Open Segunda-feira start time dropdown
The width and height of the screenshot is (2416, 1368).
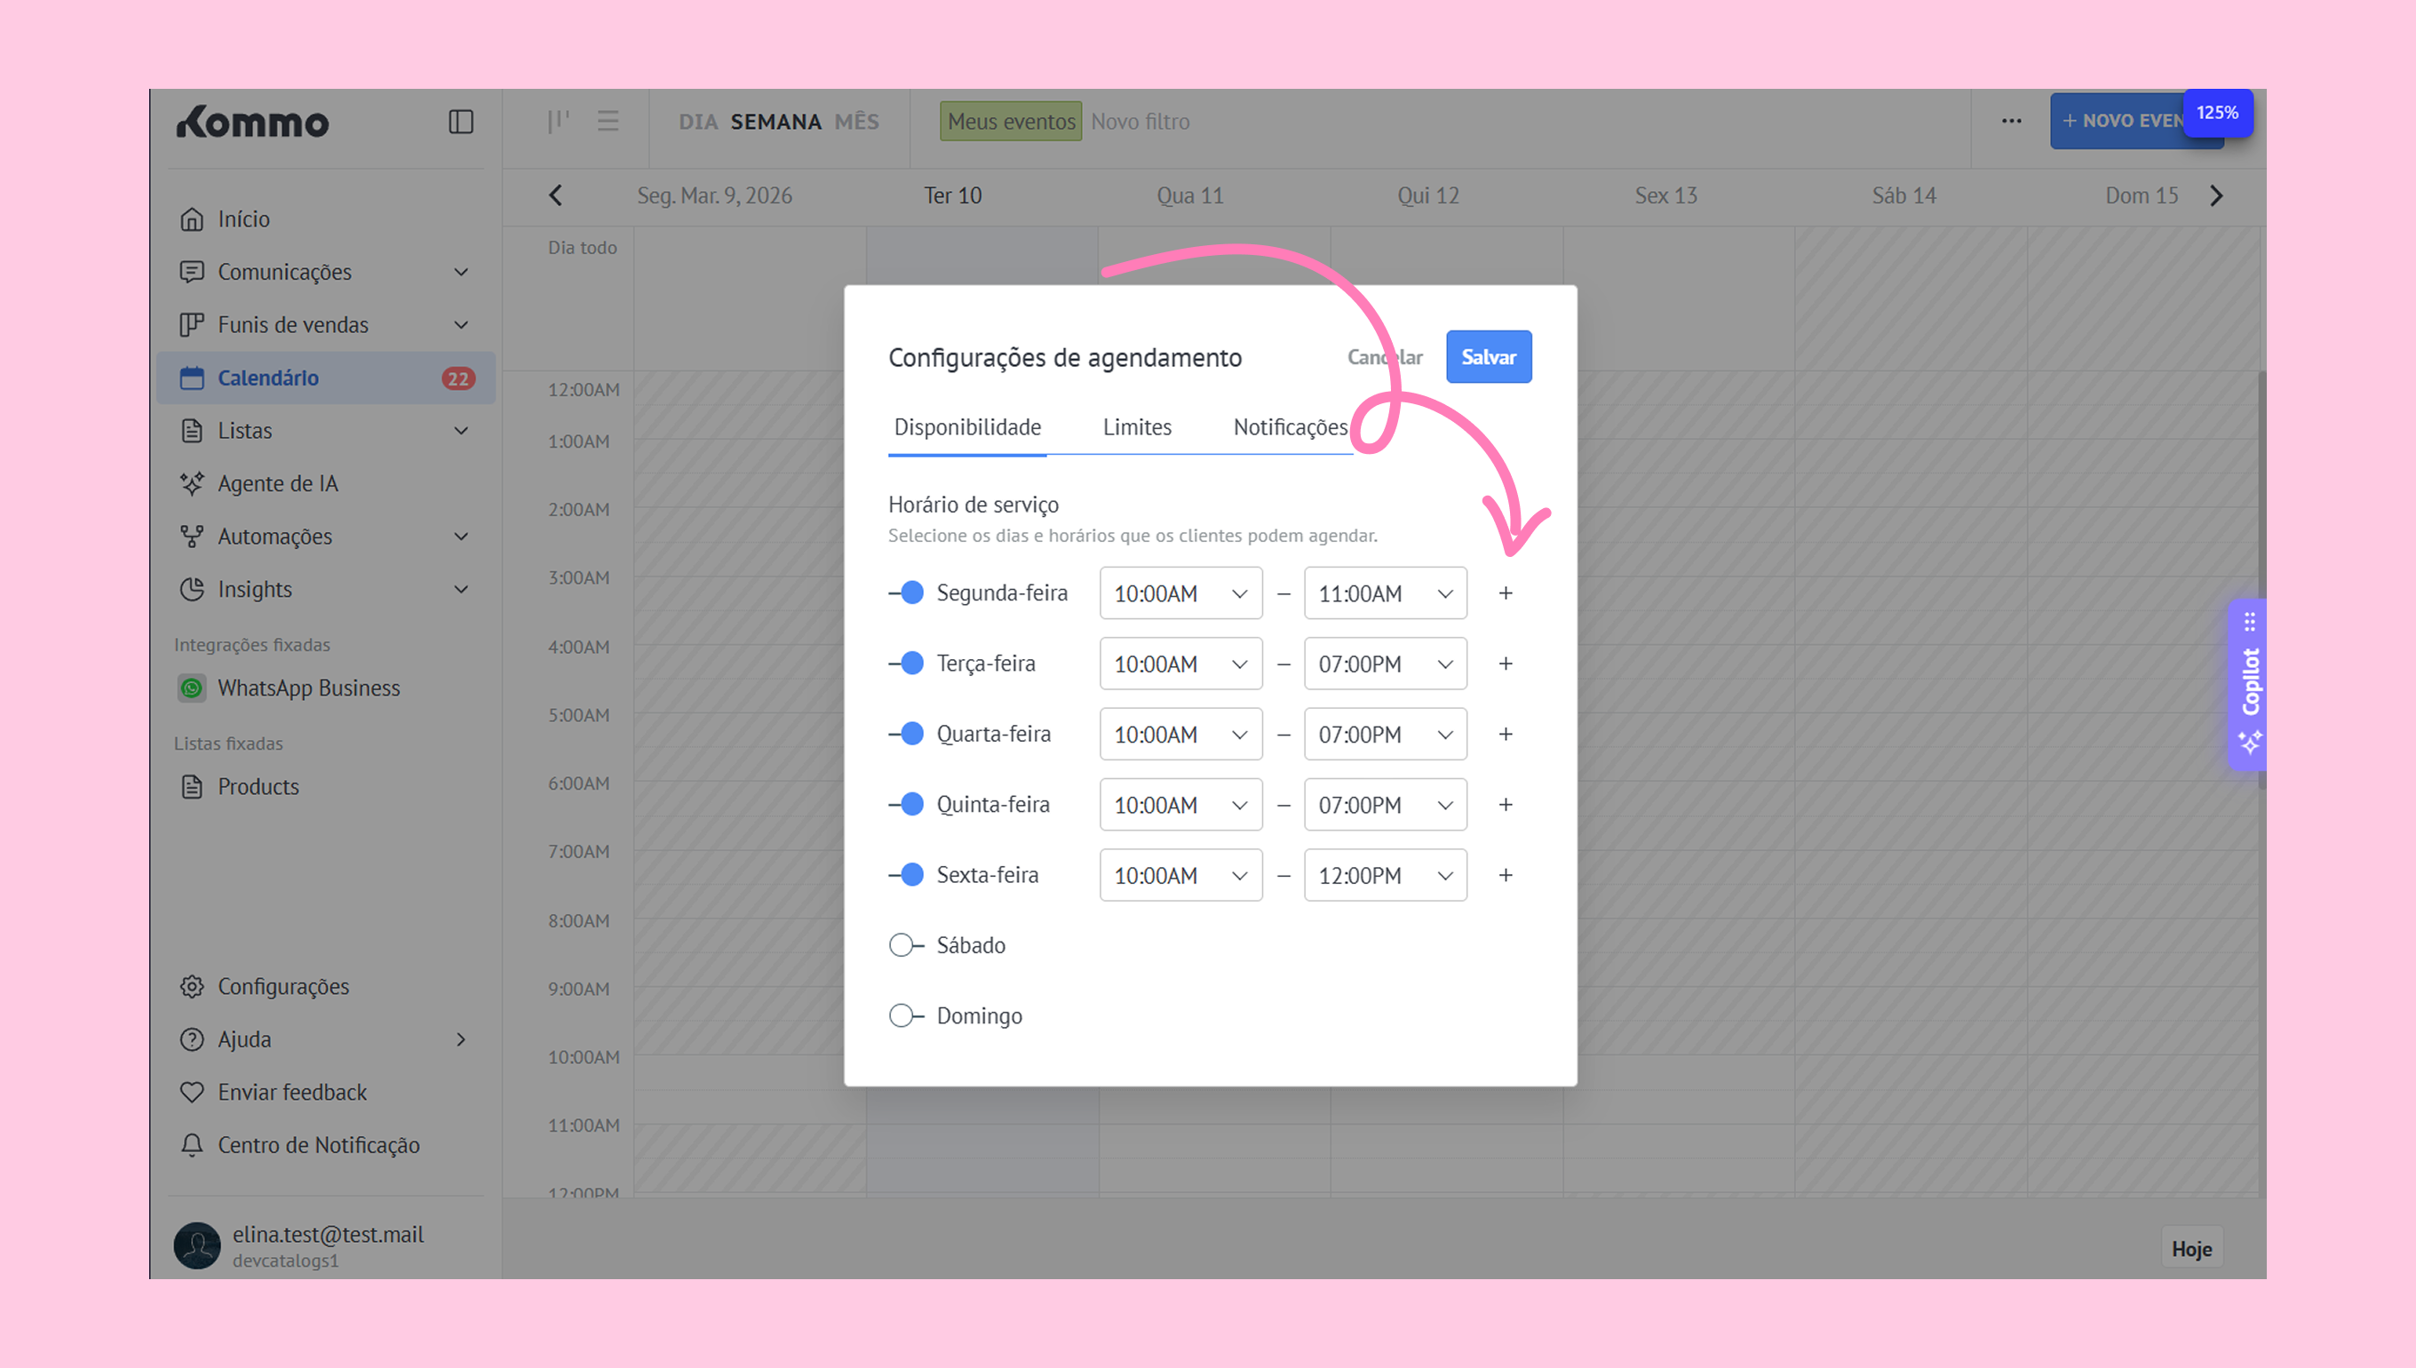point(1180,593)
